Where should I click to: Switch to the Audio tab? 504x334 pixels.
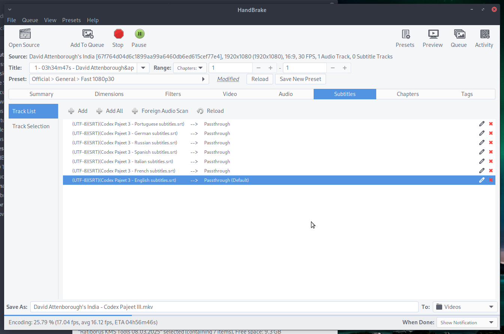pyautogui.click(x=286, y=94)
